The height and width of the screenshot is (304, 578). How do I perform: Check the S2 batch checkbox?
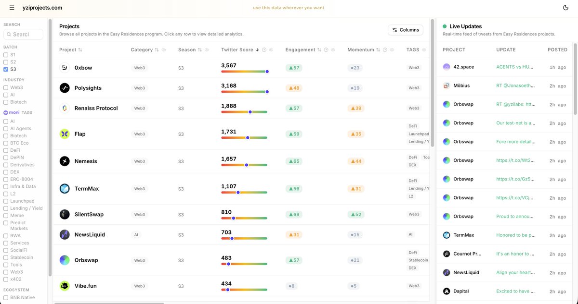tap(6, 62)
